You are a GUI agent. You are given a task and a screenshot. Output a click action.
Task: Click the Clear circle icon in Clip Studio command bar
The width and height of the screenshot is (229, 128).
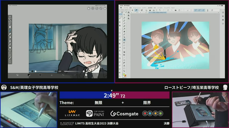[168, 10]
